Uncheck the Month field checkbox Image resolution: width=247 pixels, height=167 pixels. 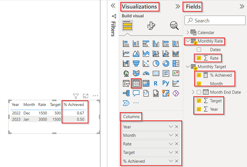199,84
